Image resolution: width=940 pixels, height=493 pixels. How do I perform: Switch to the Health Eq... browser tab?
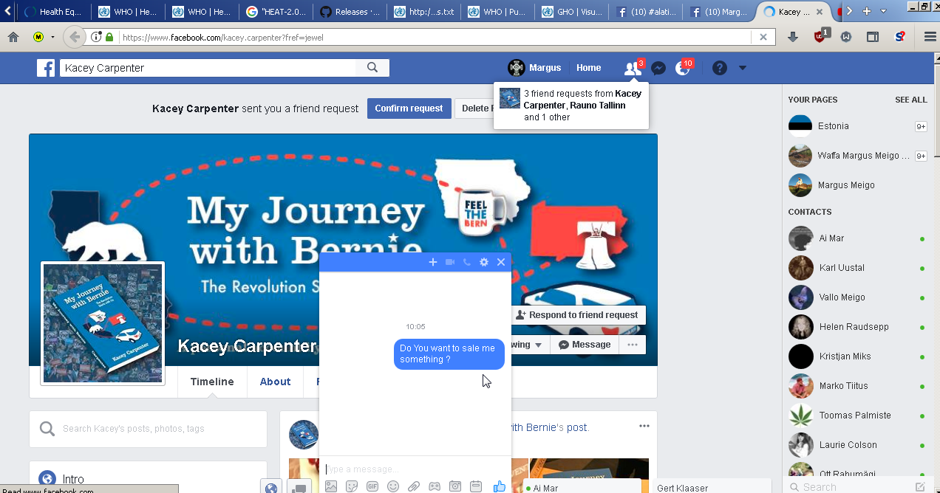point(55,12)
